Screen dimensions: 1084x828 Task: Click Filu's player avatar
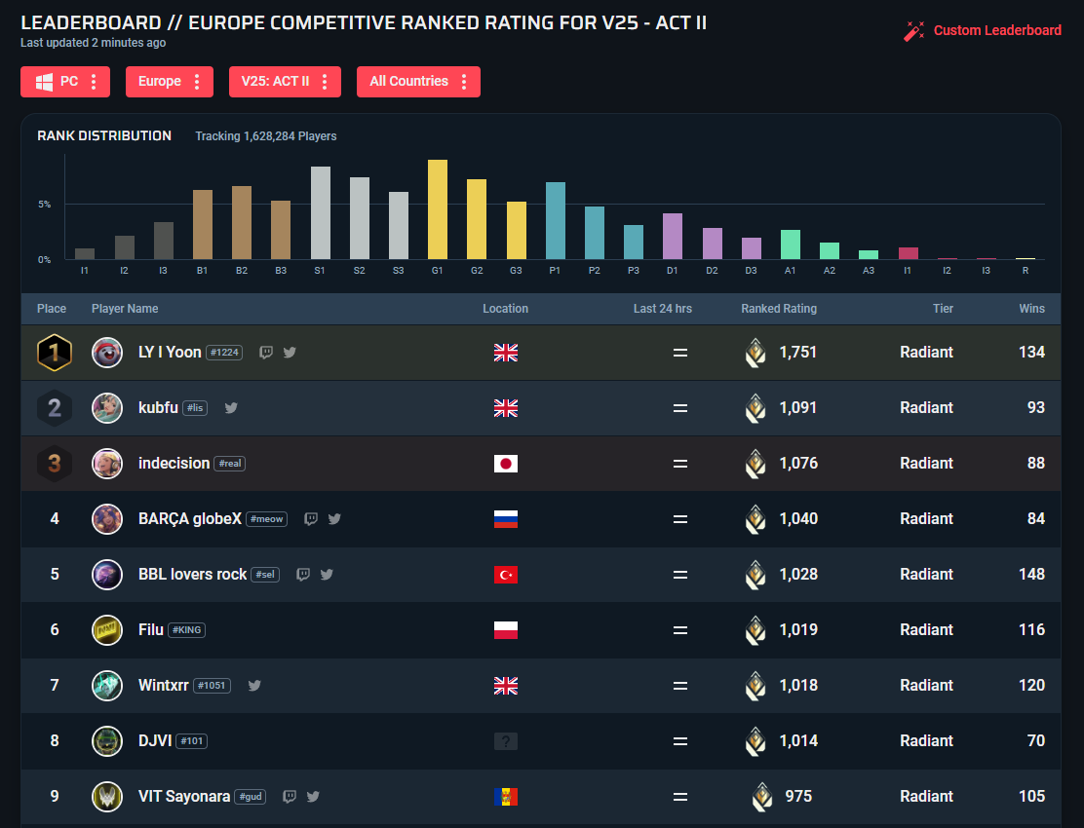[107, 630]
